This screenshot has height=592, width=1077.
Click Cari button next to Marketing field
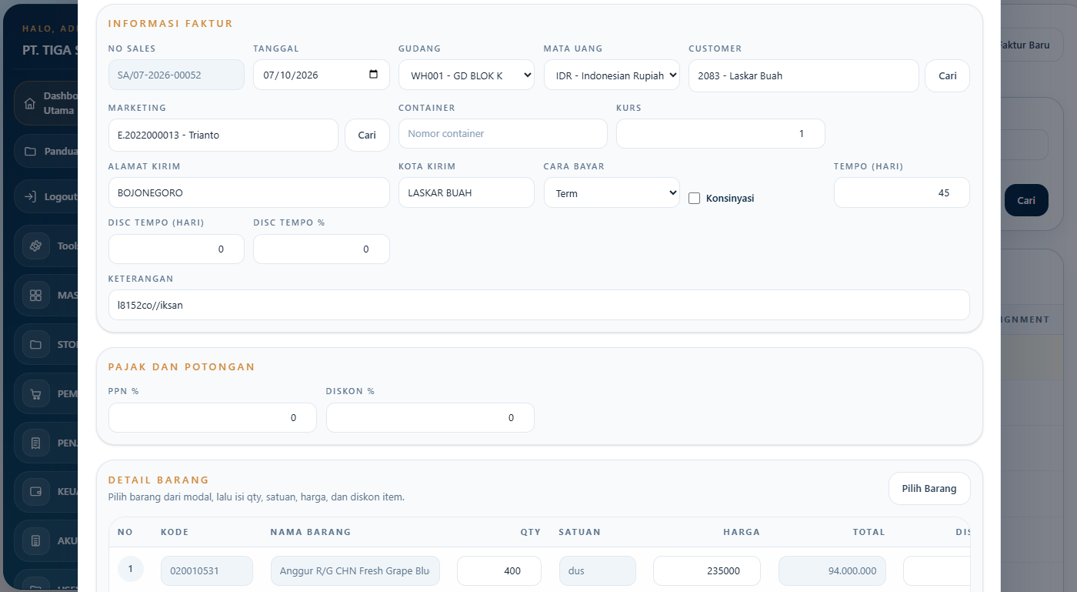[367, 135]
